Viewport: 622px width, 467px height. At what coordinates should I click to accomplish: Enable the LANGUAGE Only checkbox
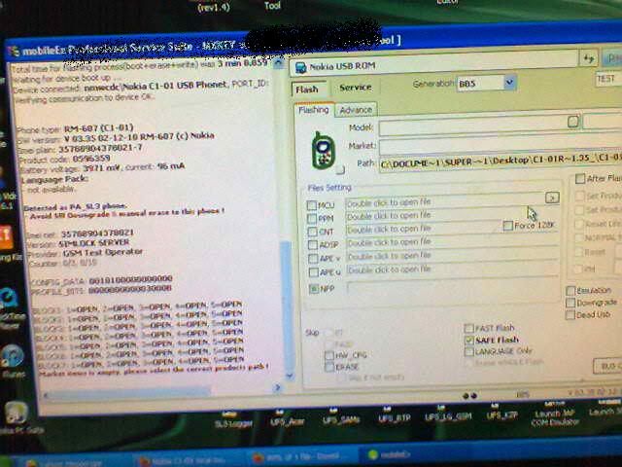469,352
